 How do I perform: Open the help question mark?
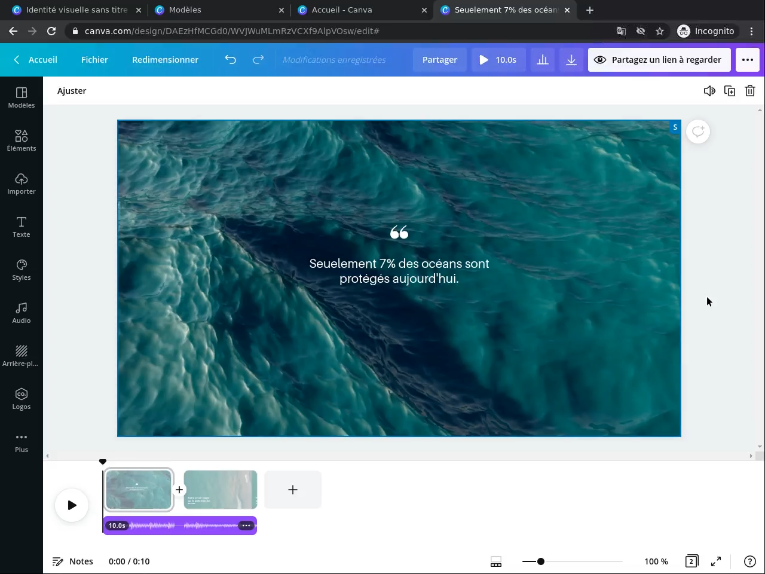(x=750, y=561)
